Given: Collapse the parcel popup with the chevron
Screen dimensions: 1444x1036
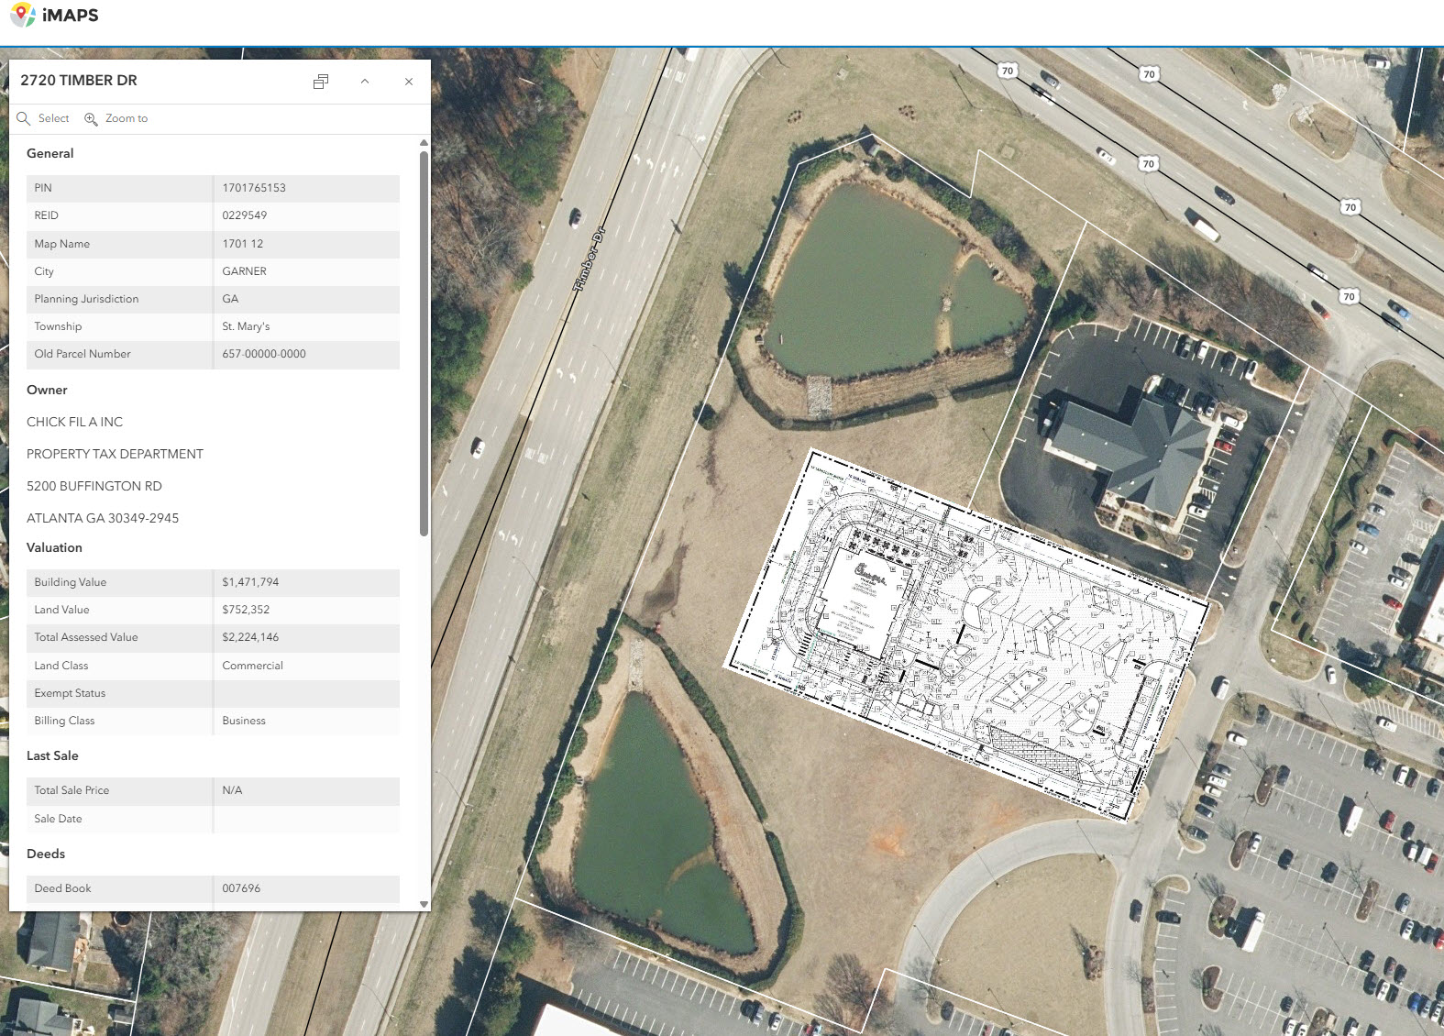Looking at the screenshot, I should point(365,82).
